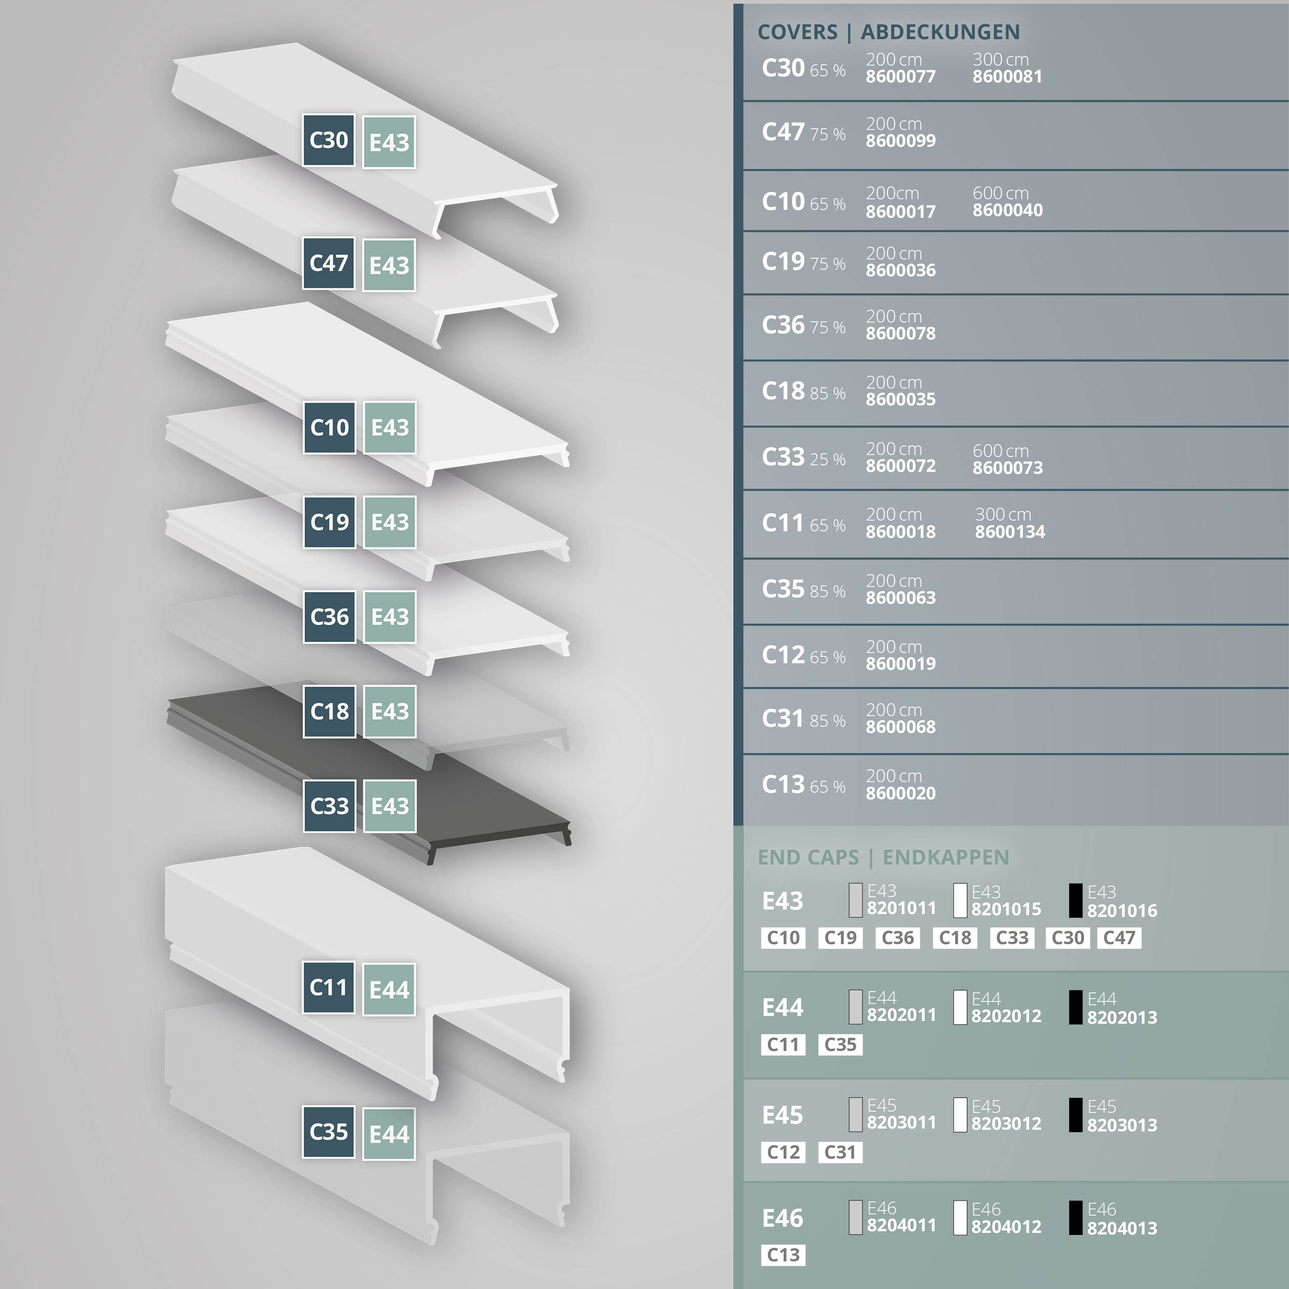Click the C18 badge on the clear cover
This screenshot has width=1289, height=1289.
pyautogui.click(x=330, y=711)
